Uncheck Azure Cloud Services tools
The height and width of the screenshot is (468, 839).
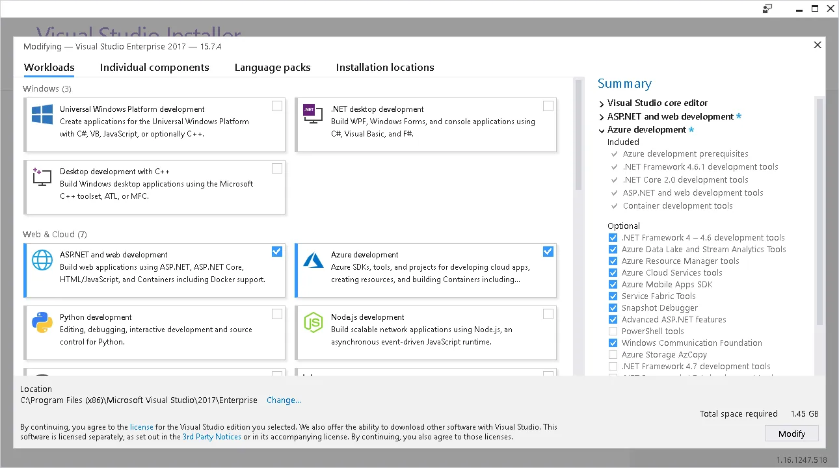point(613,273)
